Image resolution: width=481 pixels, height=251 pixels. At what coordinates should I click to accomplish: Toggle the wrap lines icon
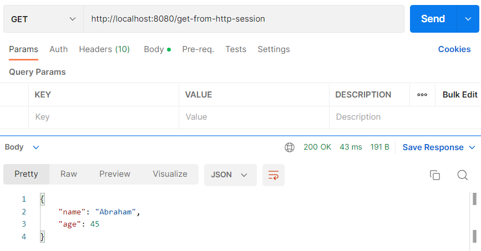(x=273, y=175)
